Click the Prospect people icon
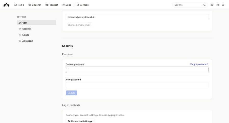The height and width of the screenshot is (123, 229). click(x=47, y=5)
